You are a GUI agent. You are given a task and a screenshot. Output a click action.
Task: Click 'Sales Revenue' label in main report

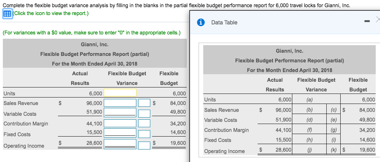[21, 103]
